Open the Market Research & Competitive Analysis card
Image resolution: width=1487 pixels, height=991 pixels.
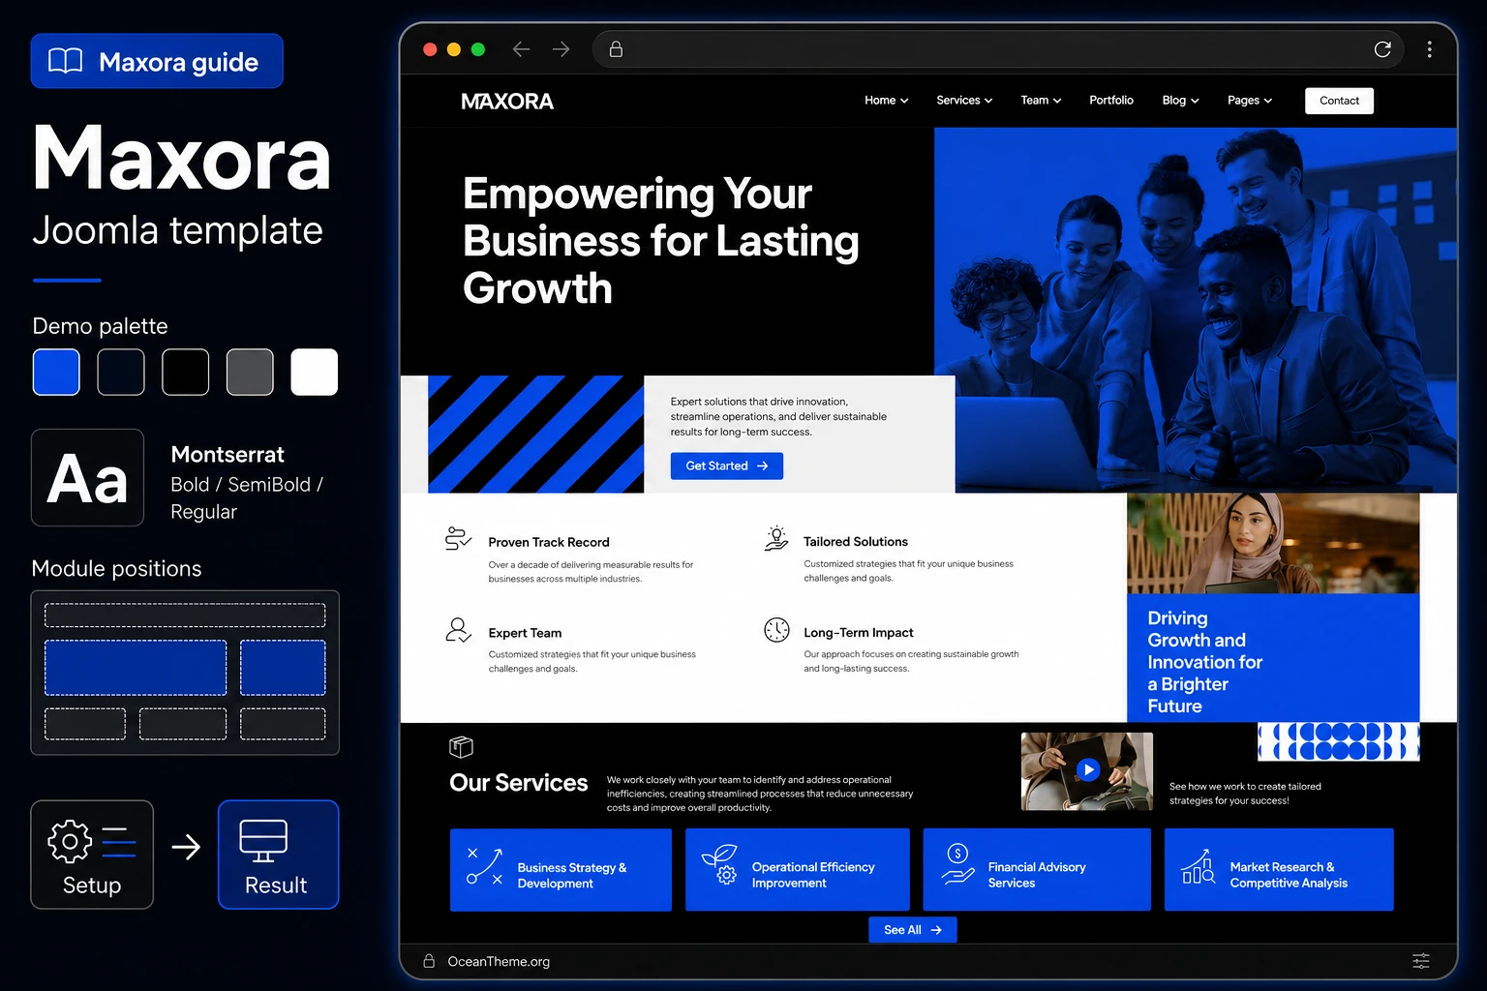point(1279,869)
